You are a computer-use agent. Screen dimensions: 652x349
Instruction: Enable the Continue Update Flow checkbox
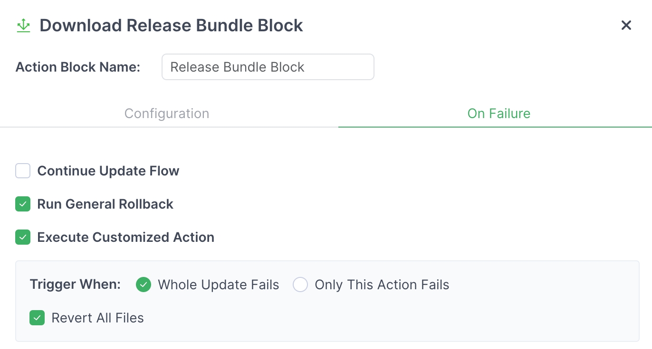pos(23,171)
